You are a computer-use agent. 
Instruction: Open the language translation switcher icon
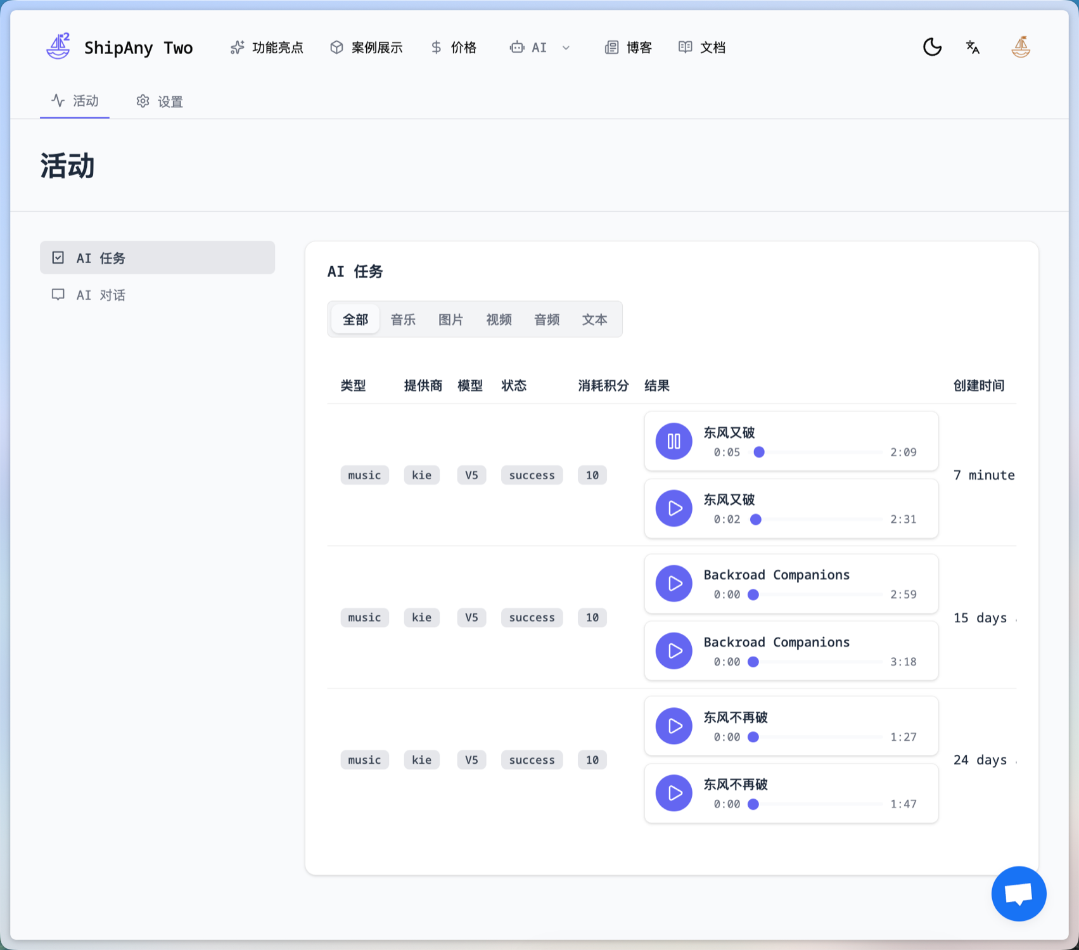pyautogui.click(x=973, y=47)
